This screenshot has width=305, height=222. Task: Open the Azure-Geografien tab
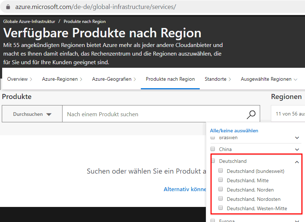[114, 79]
